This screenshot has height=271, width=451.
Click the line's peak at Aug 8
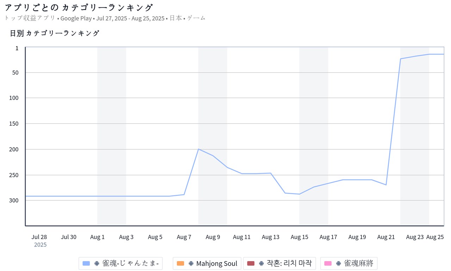click(199, 149)
